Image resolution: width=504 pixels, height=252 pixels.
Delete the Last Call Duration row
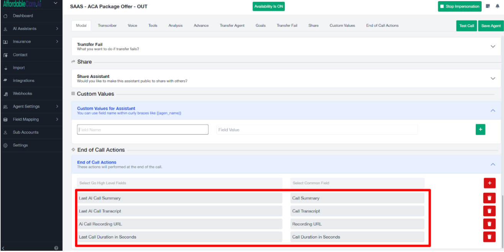(x=489, y=237)
